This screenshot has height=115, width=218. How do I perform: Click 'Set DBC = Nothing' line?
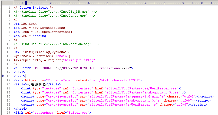click(30, 36)
